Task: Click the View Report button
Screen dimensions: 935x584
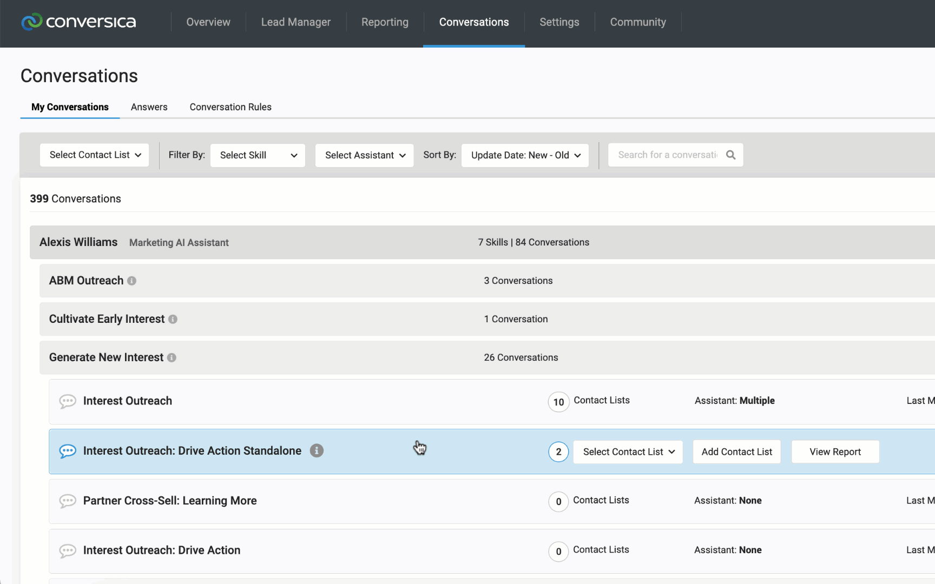Action: (835, 452)
